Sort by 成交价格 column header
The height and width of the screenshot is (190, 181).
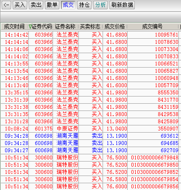(x=114, y=26)
